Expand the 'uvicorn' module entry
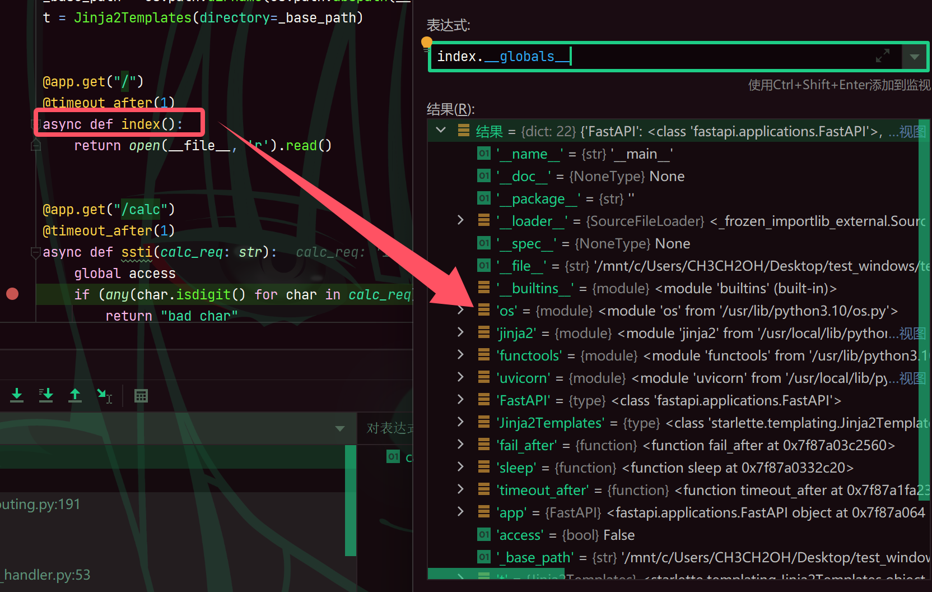This screenshot has height=592, width=932. (460, 377)
